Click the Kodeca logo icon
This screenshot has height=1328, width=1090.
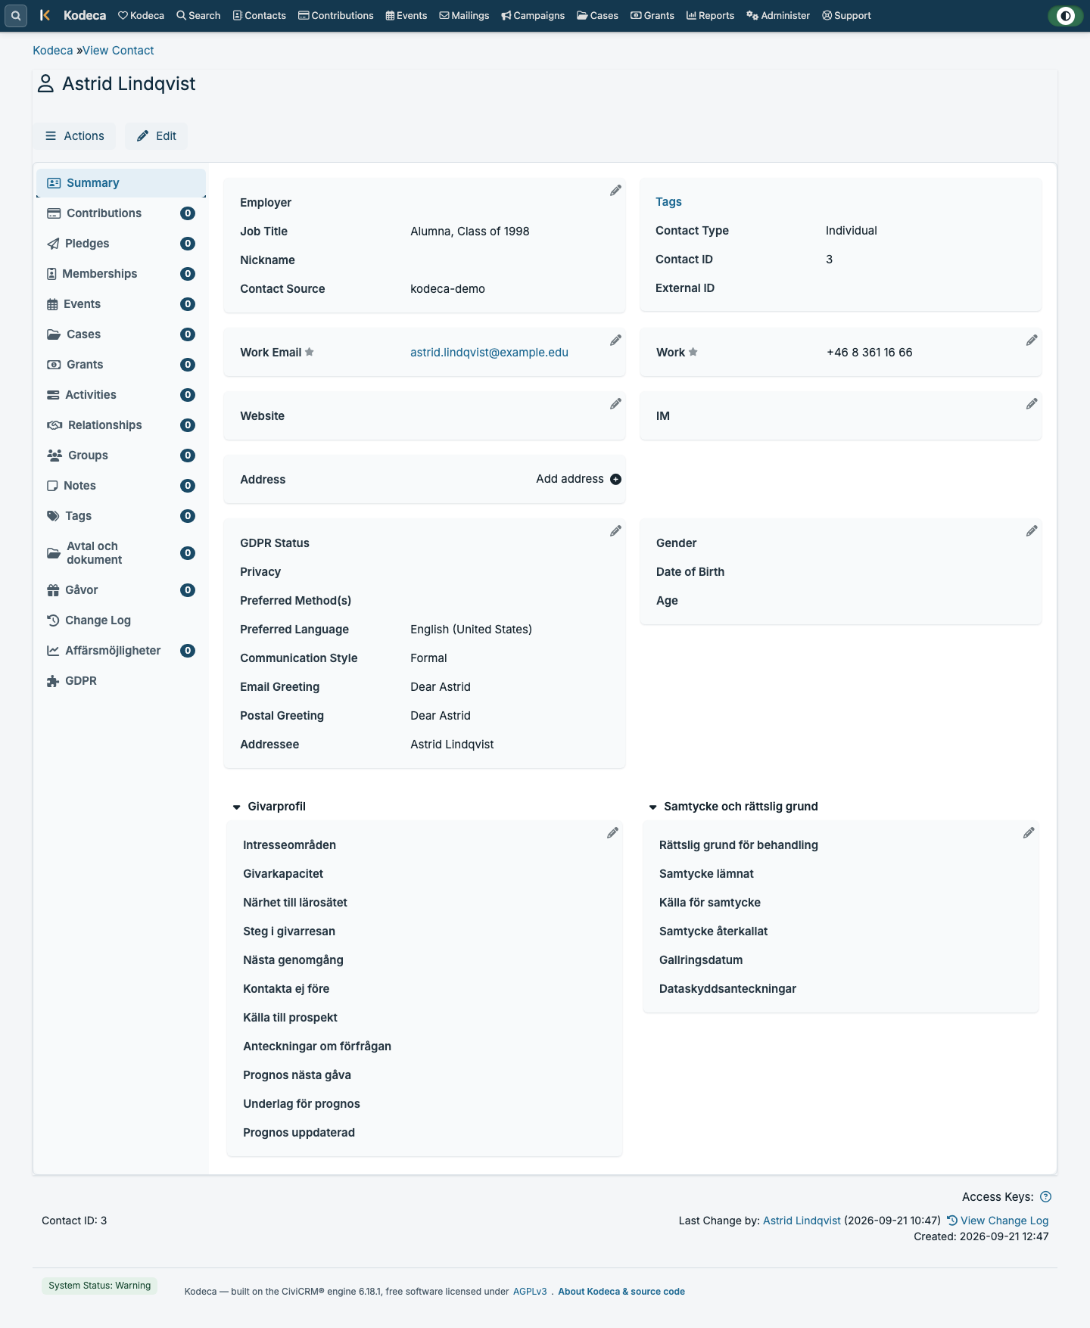point(45,15)
